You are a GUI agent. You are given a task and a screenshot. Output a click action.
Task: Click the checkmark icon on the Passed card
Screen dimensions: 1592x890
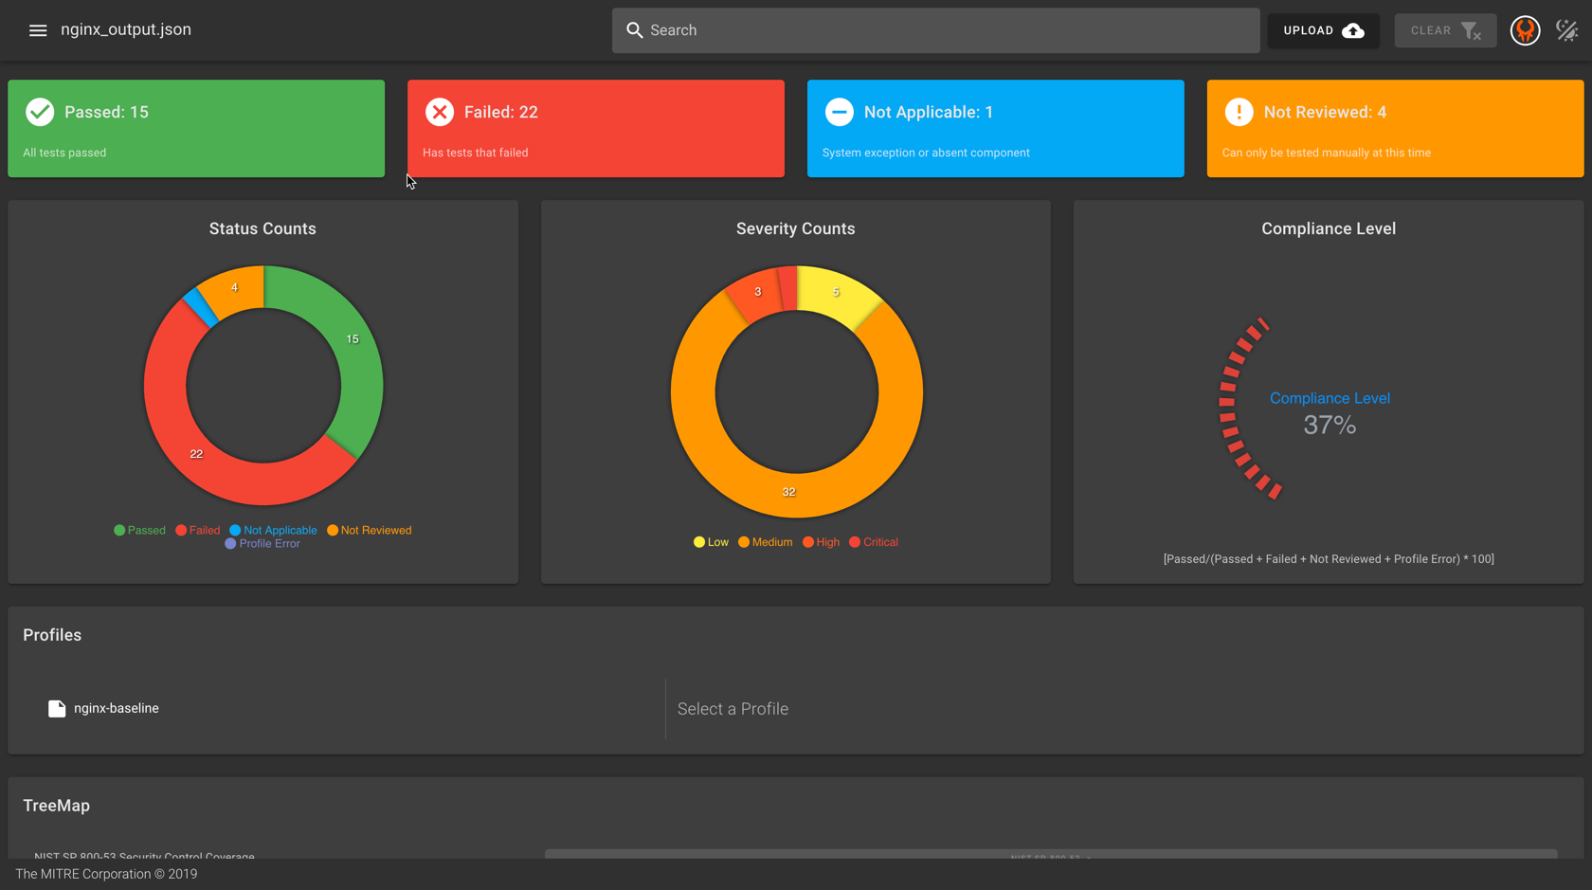coord(40,111)
